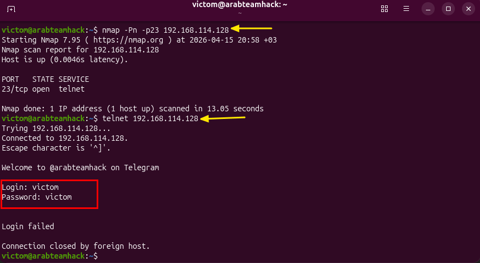Close the terminal window

tap(468, 9)
